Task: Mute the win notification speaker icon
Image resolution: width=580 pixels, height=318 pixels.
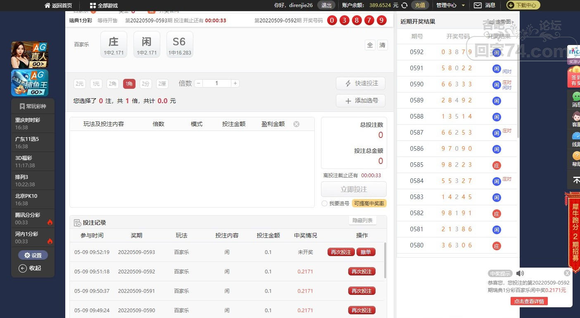Action: click(520, 273)
